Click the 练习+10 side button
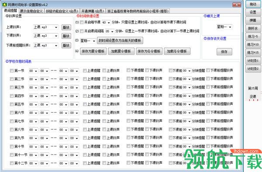Image resolution: width=262 pixels, height=172 pixels. coord(253,45)
